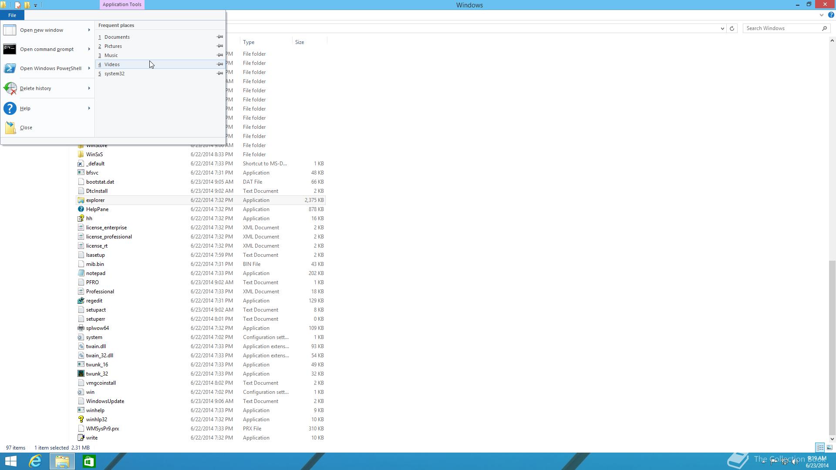This screenshot has width=836, height=470.
Task: Click the Help question mark icon in File menu
Action: pyautogui.click(x=10, y=108)
